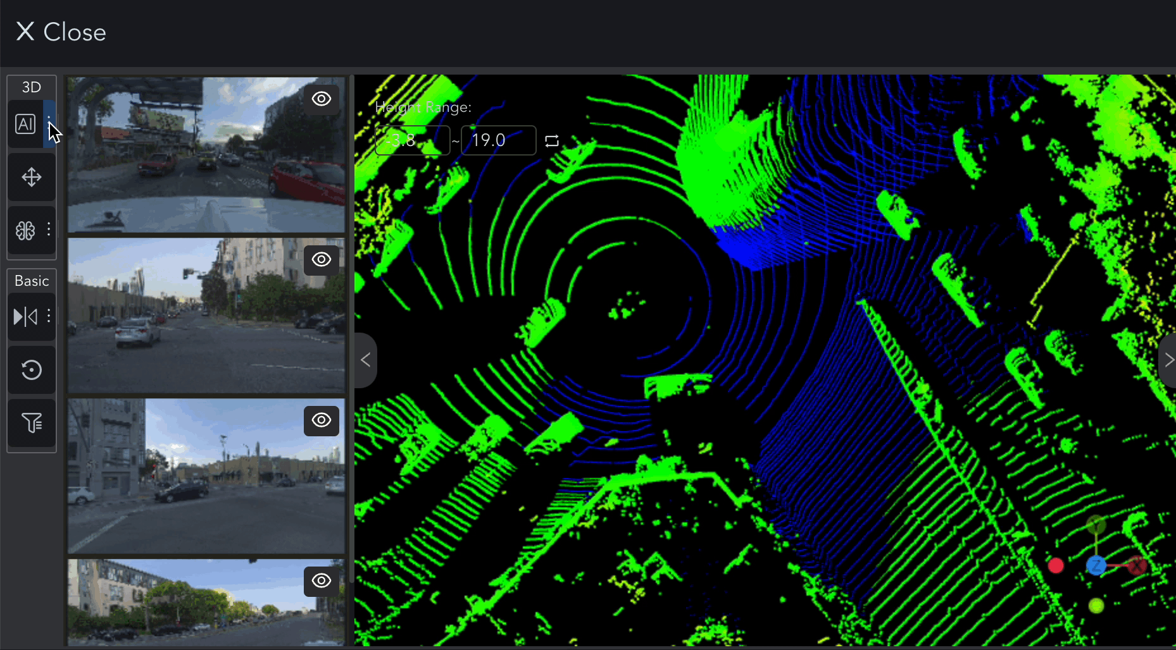Click the height range swap/reset icon
Viewport: 1176px width, 650px height.
coord(552,140)
